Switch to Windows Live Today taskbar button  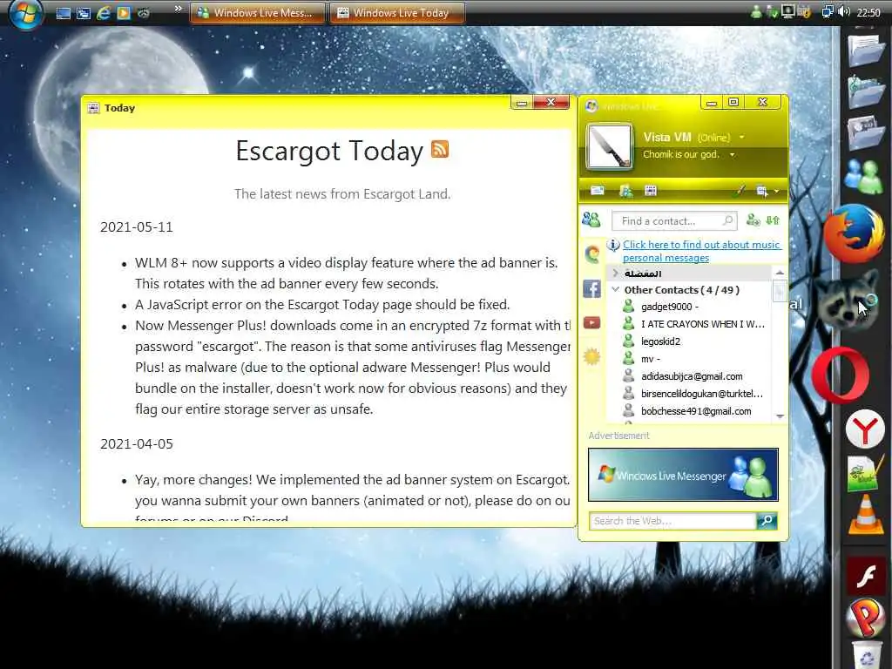coord(397,13)
